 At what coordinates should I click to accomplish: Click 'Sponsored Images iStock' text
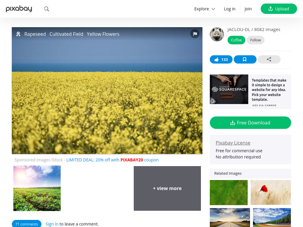coord(39,160)
